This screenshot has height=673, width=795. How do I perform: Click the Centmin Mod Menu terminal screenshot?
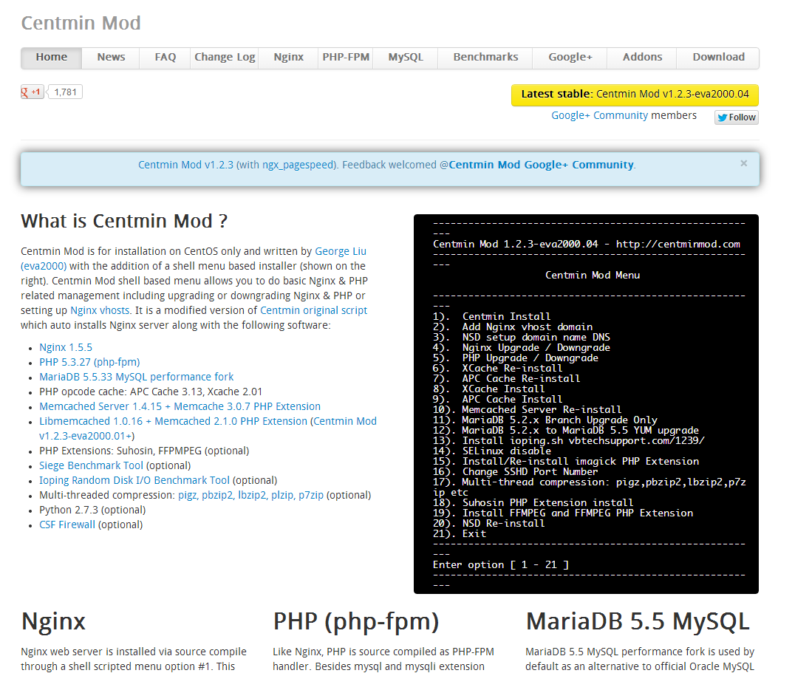point(586,404)
